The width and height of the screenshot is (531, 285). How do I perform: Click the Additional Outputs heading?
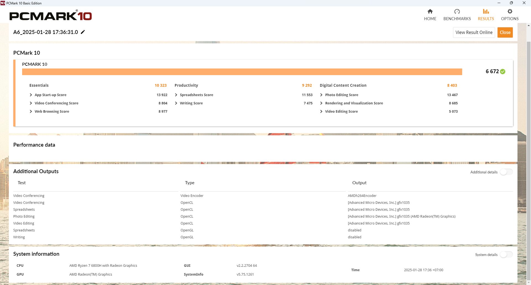(36, 171)
